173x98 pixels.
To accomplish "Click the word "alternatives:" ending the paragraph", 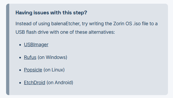I will pos(102,32).
